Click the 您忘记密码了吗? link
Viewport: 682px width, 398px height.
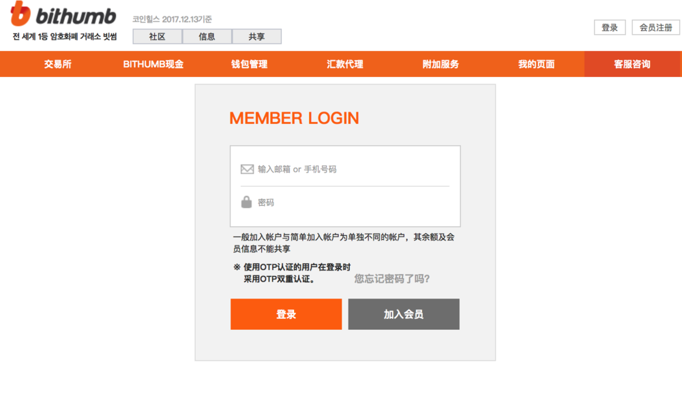[x=392, y=279]
